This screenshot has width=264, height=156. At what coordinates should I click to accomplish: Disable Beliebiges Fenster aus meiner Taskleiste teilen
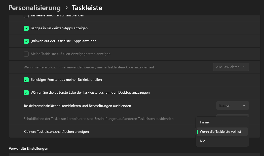pos(26,80)
